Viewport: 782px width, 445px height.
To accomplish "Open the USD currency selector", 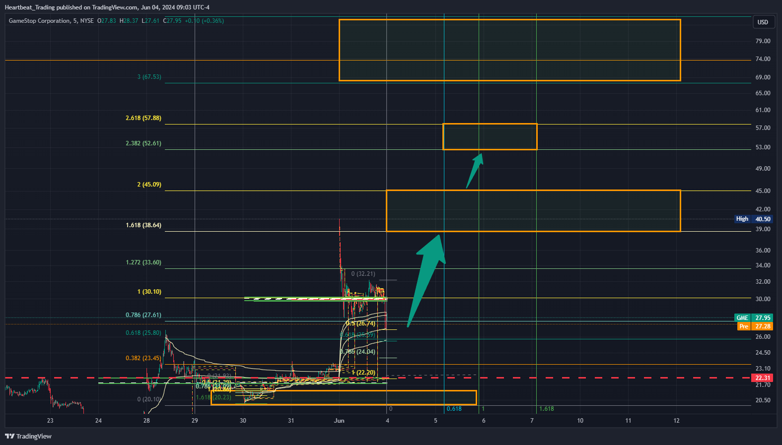I will pyautogui.click(x=763, y=22).
